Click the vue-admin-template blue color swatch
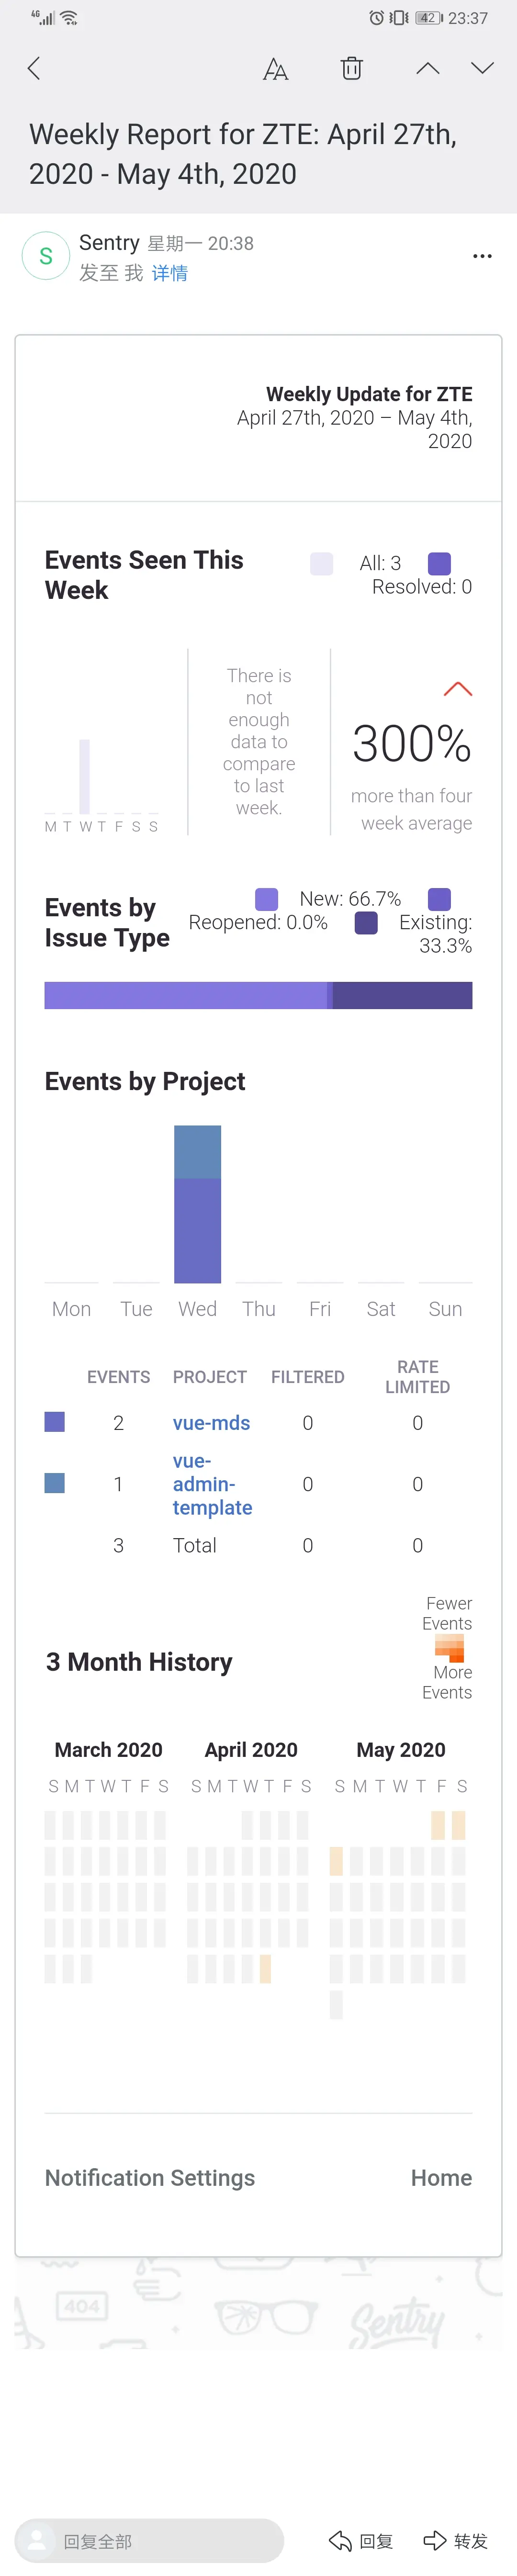This screenshot has height=2576, width=517. click(x=55, y=1482)
